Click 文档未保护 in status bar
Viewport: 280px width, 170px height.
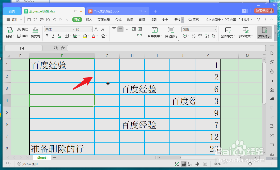28,164
